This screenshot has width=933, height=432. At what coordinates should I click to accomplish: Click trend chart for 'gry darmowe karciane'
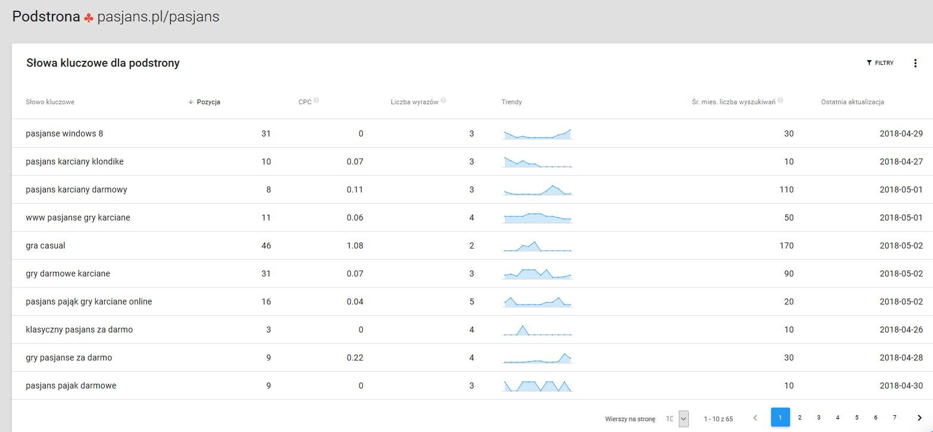pyautogui.click(x=537, y=274)
